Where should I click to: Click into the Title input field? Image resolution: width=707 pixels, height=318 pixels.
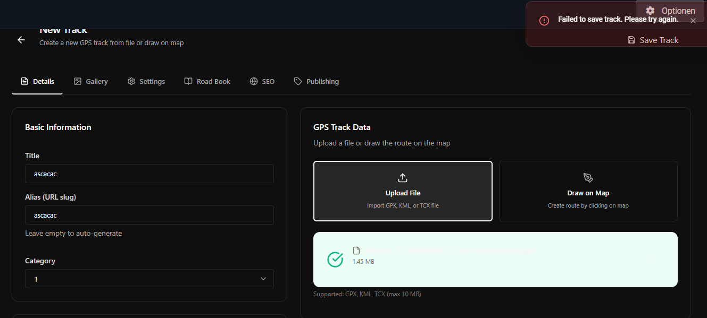(149, 174)
